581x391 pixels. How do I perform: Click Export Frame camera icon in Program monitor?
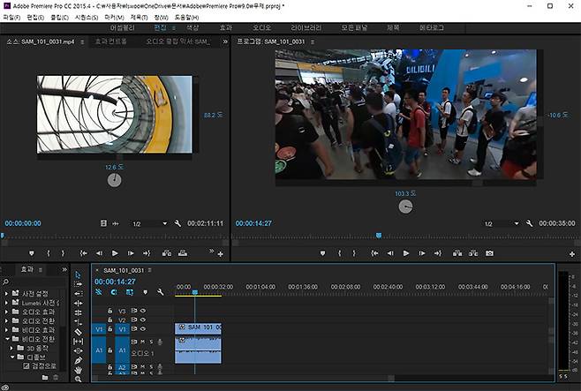(x=489, y=253)
